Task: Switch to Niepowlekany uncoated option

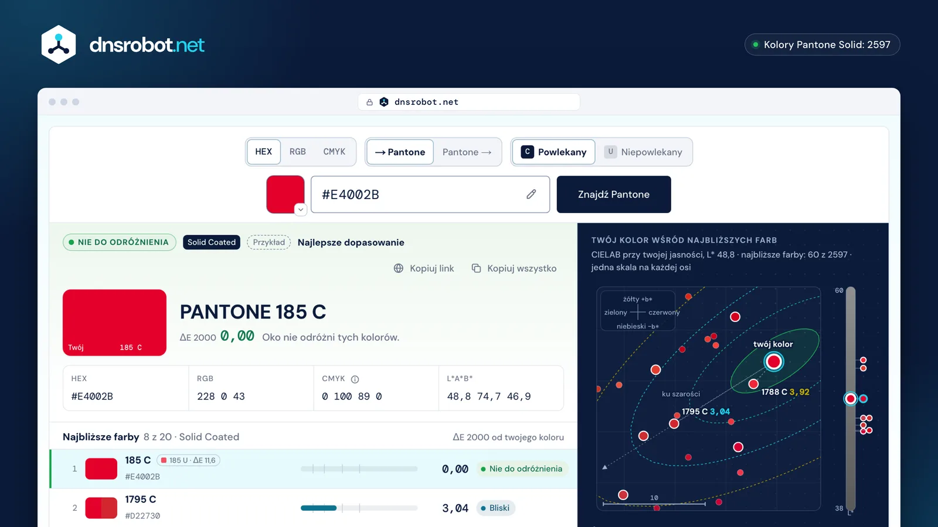Action: tap(644, 152)
